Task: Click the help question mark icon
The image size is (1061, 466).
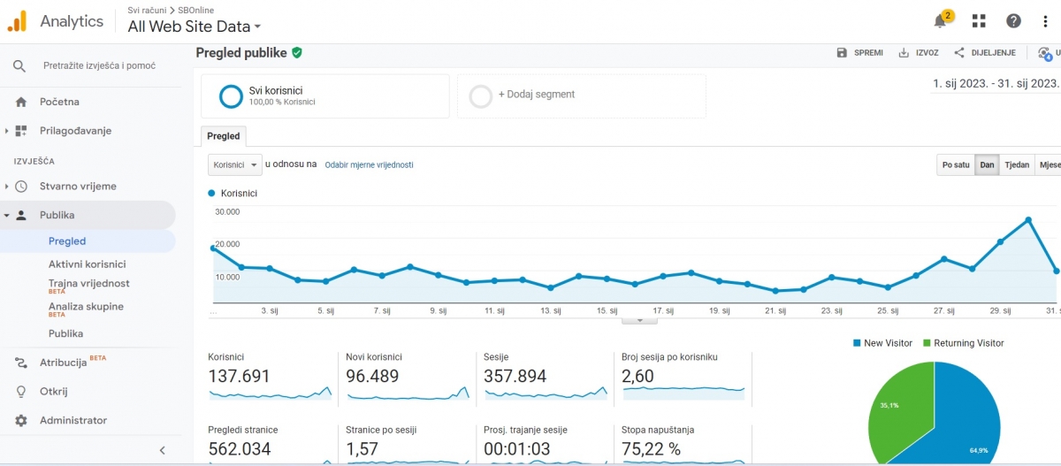Action: tap(1013, 21)
